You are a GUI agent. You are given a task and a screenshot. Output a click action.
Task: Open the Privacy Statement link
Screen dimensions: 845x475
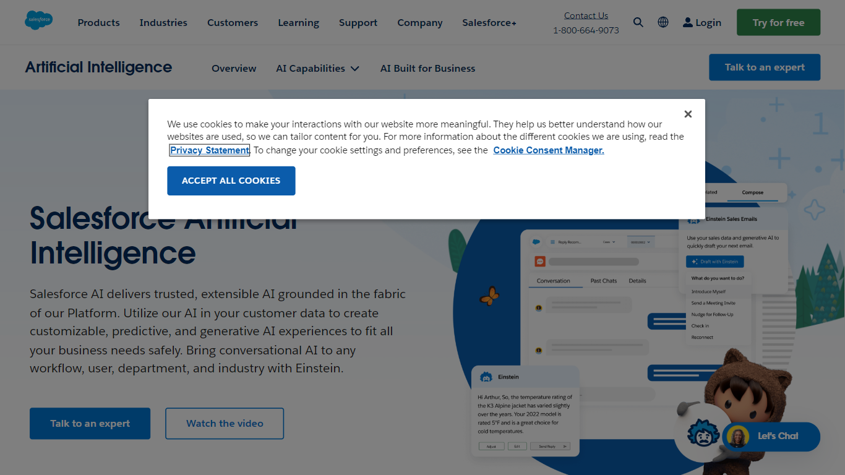coord(209,150)
